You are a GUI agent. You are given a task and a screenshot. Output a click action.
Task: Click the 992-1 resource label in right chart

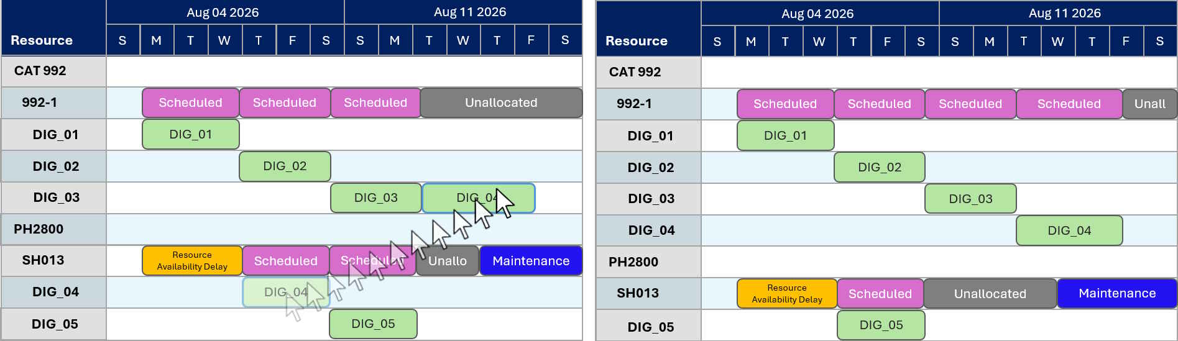click(634, 104)
